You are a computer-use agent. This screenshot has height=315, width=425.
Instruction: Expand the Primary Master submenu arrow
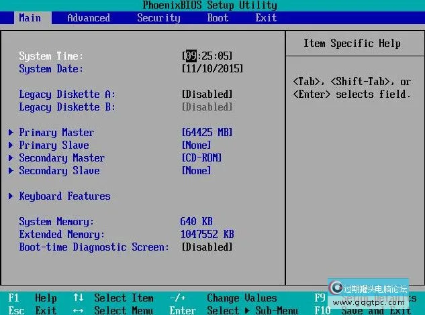(11, 133)
